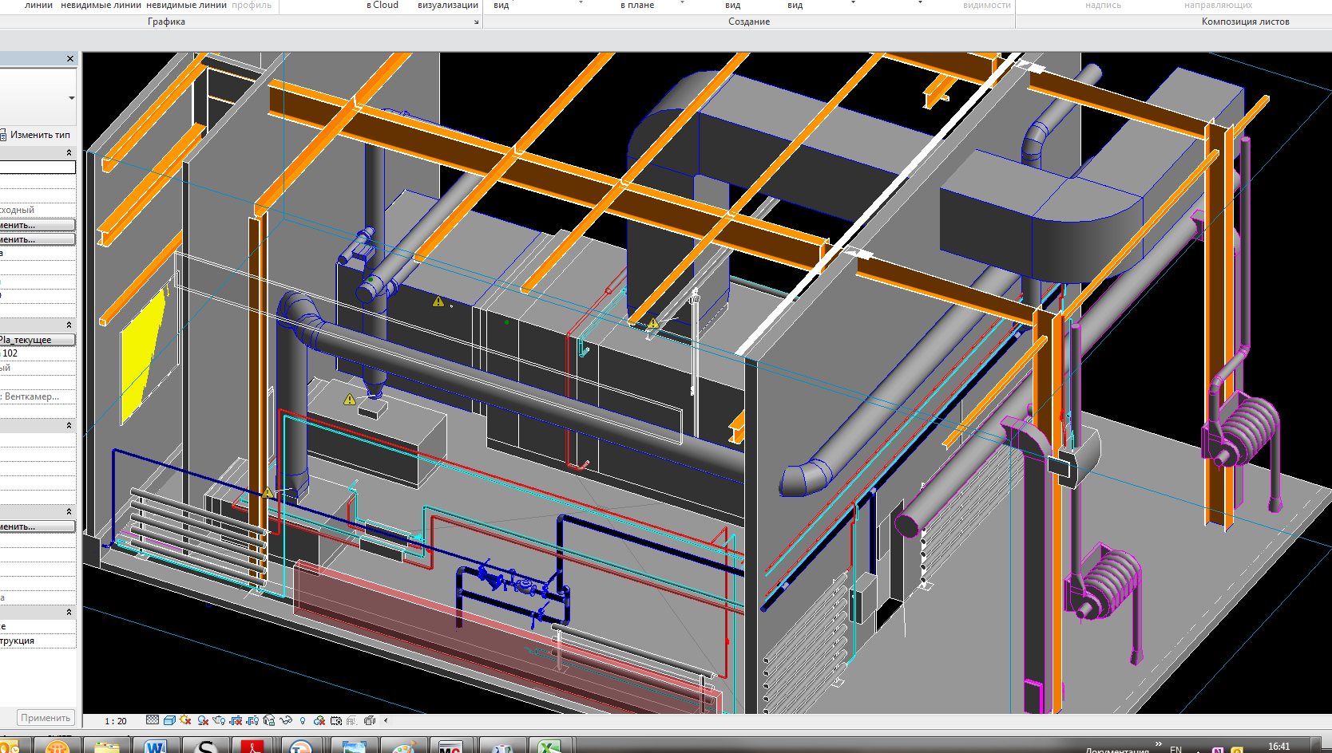The height and width of the screenshot is (753, 1332).
Task: Expand the Графика panel dialog launcher
Action: point(476,22)
